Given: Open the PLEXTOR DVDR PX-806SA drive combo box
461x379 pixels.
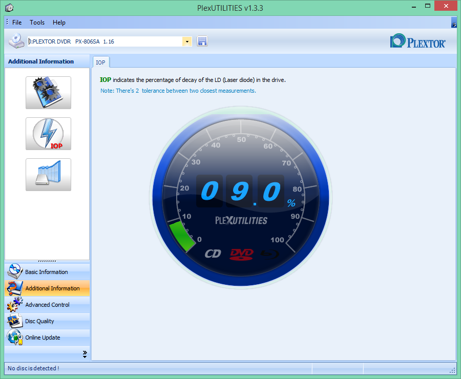Looking at the screenshot, I should (x=110, y=41).
